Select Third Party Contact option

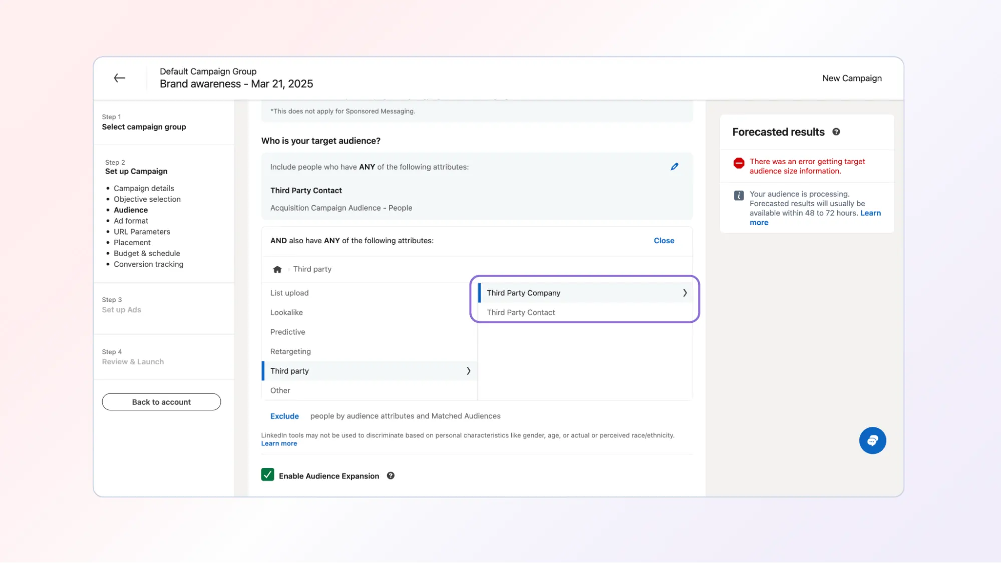click(x=521, y=313)
